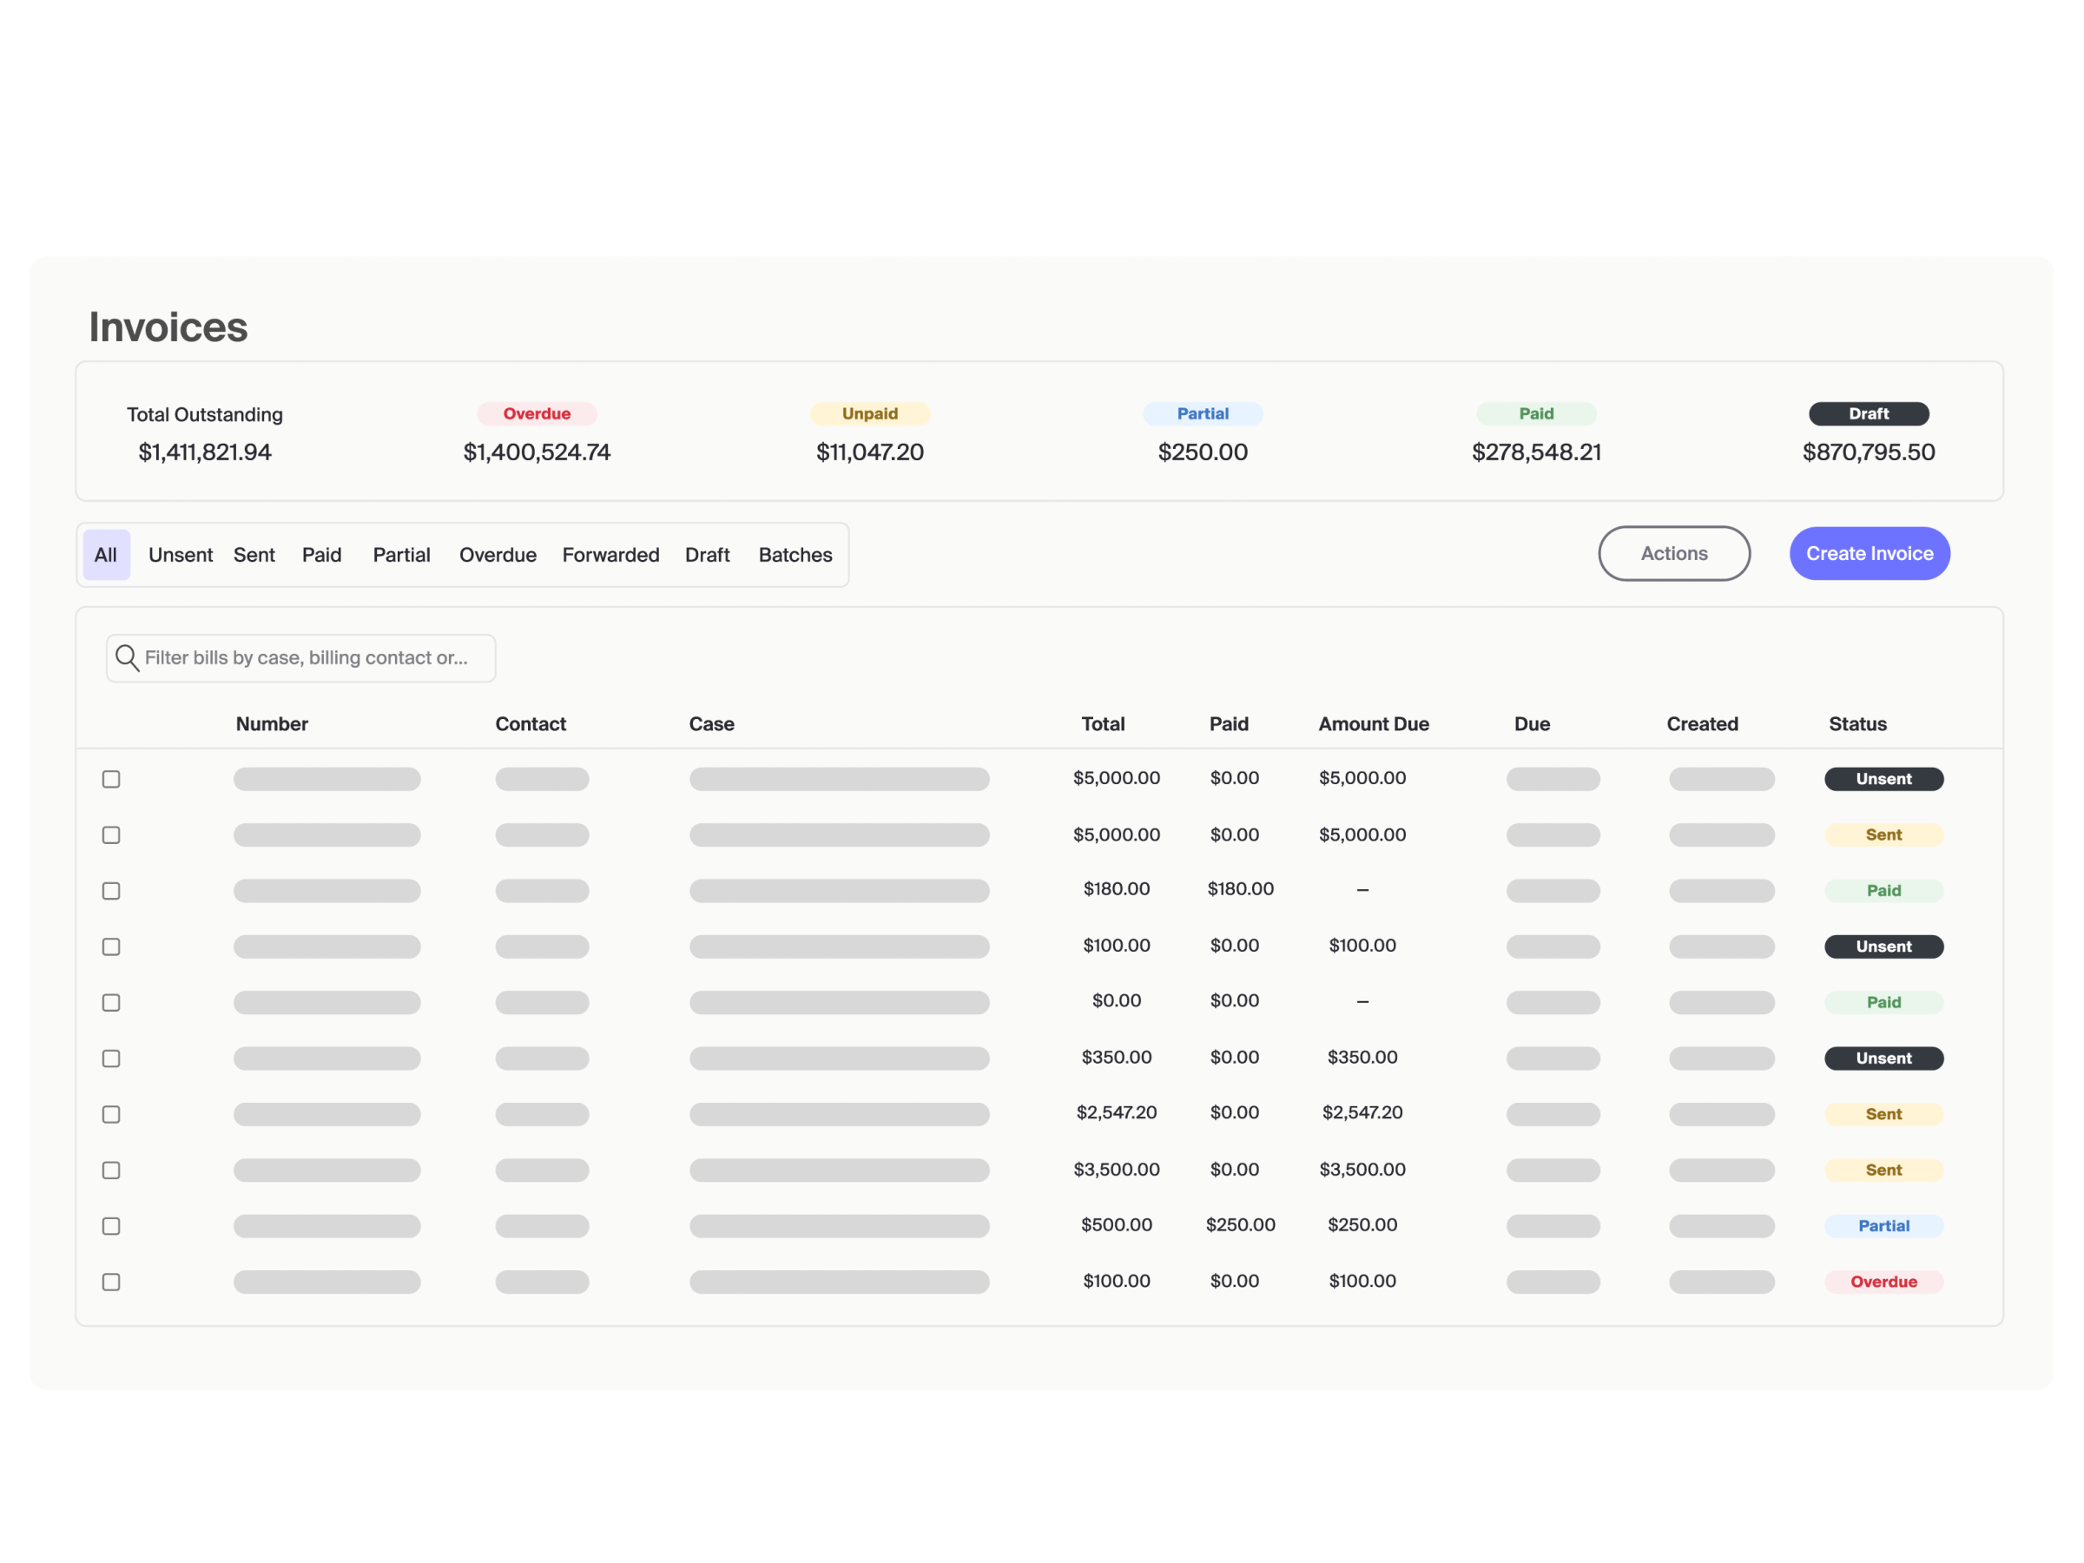Check the checkbox on the first invoice row
2084x1563 pixels.
[x=111, y=778]
